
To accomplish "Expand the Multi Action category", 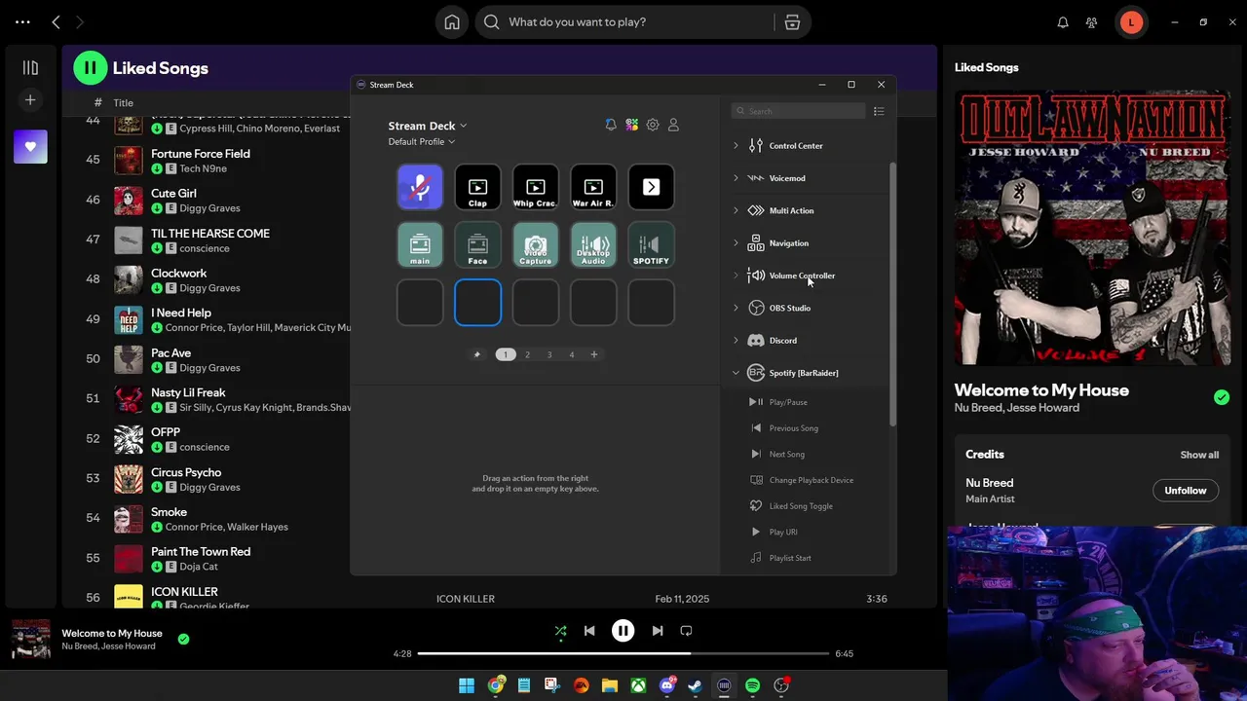I will 736,210.
